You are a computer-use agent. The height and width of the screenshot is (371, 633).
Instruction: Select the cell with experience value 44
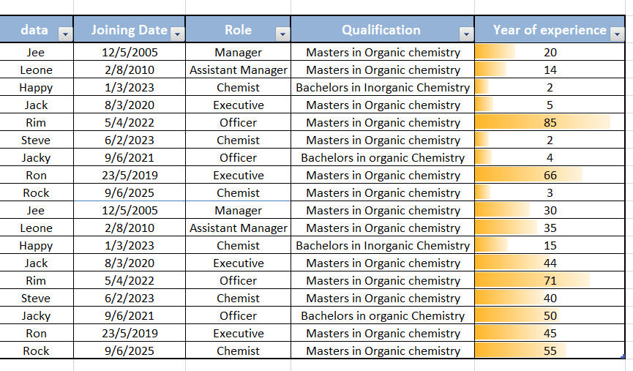coord(550,263)
